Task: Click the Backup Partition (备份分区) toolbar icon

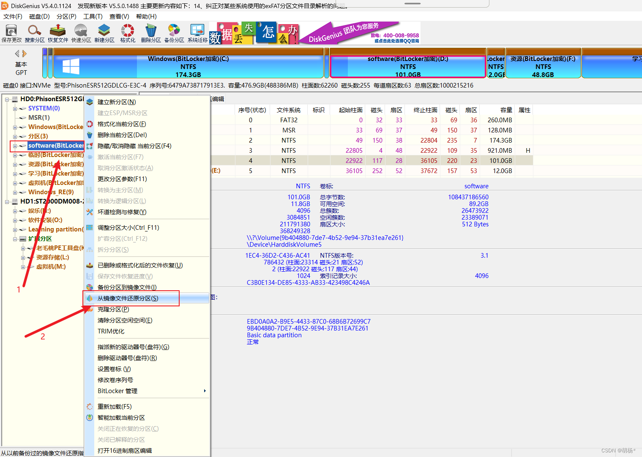Action: [174, 33]
